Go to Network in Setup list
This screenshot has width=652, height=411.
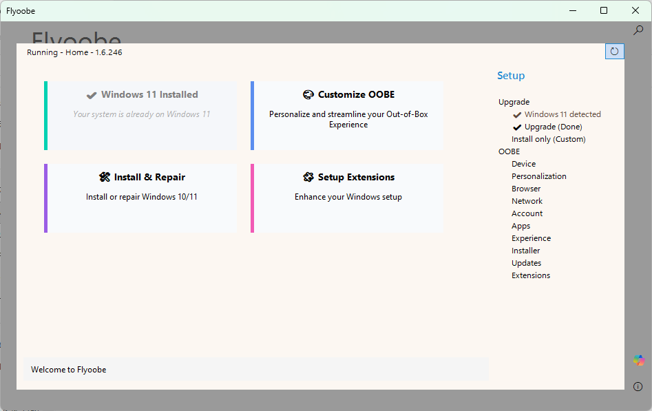click(x=527, y=201)
